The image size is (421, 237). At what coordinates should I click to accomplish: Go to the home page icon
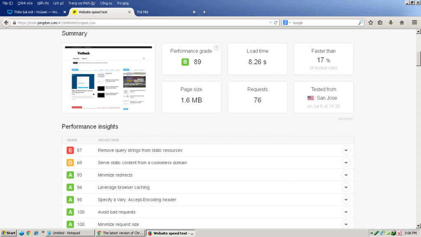[x=402, y=23]
